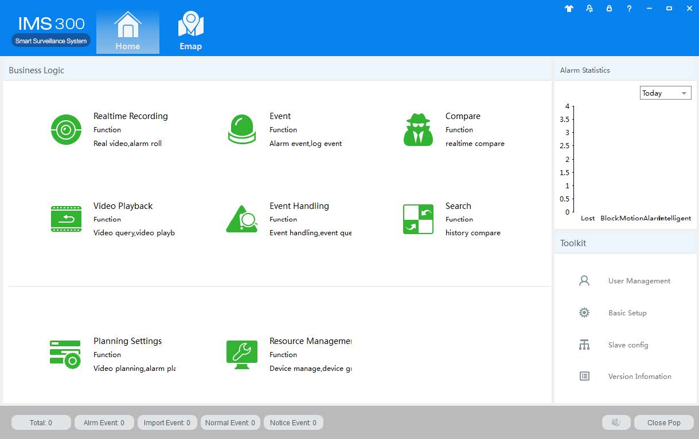View Version Infomation in Toolkit
Viewport: 699px width, 439px height.
pyautogui.click(x=639, y=377)
